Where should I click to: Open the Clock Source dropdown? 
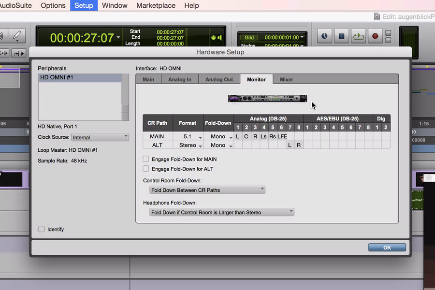(100, 137)
